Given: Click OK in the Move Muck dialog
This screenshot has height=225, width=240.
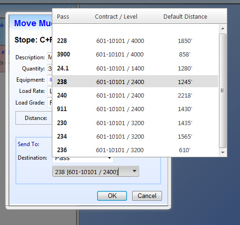Looking at the screenshot, I should coord(112,196).
